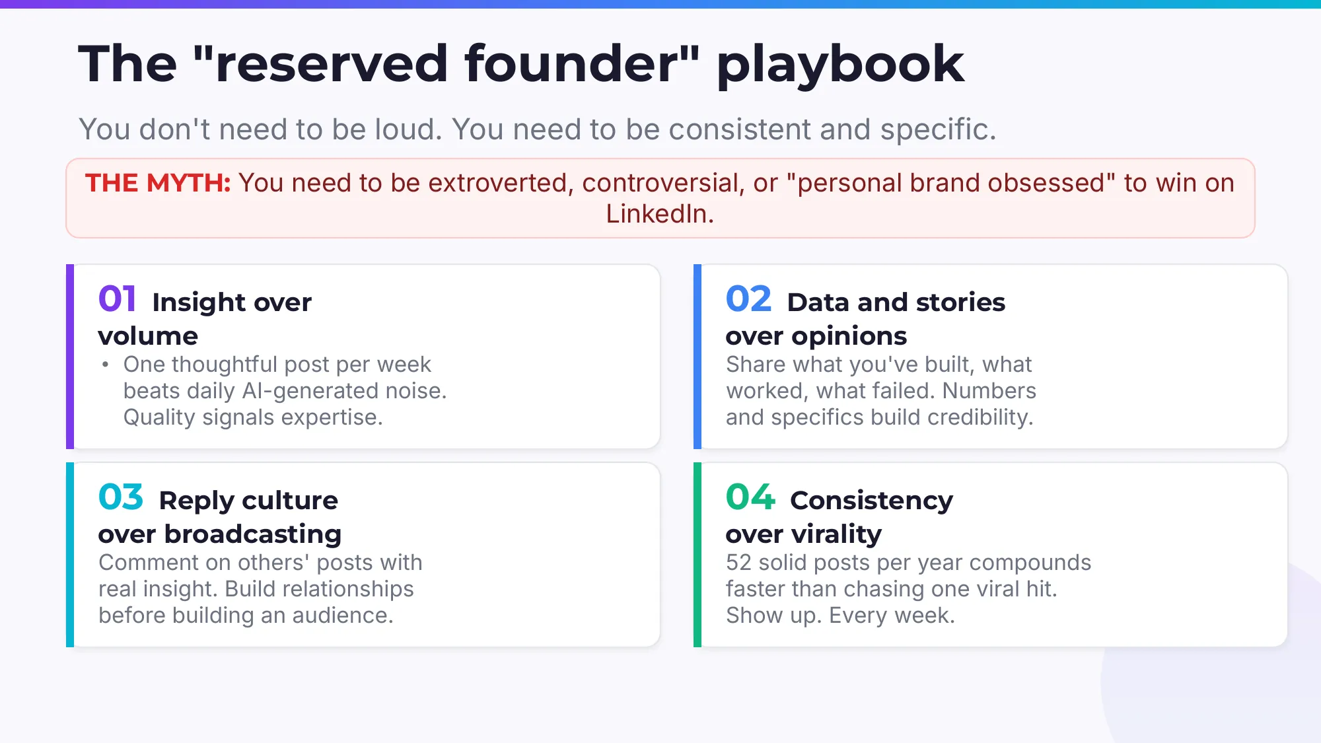Click the "Share what you've built" paragraph
The width and height of the screenshot is (1321, 743).
pyautogui.click(x=880, y=391)
